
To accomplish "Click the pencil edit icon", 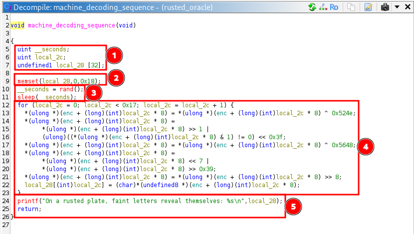I will (x=368, y=7).
